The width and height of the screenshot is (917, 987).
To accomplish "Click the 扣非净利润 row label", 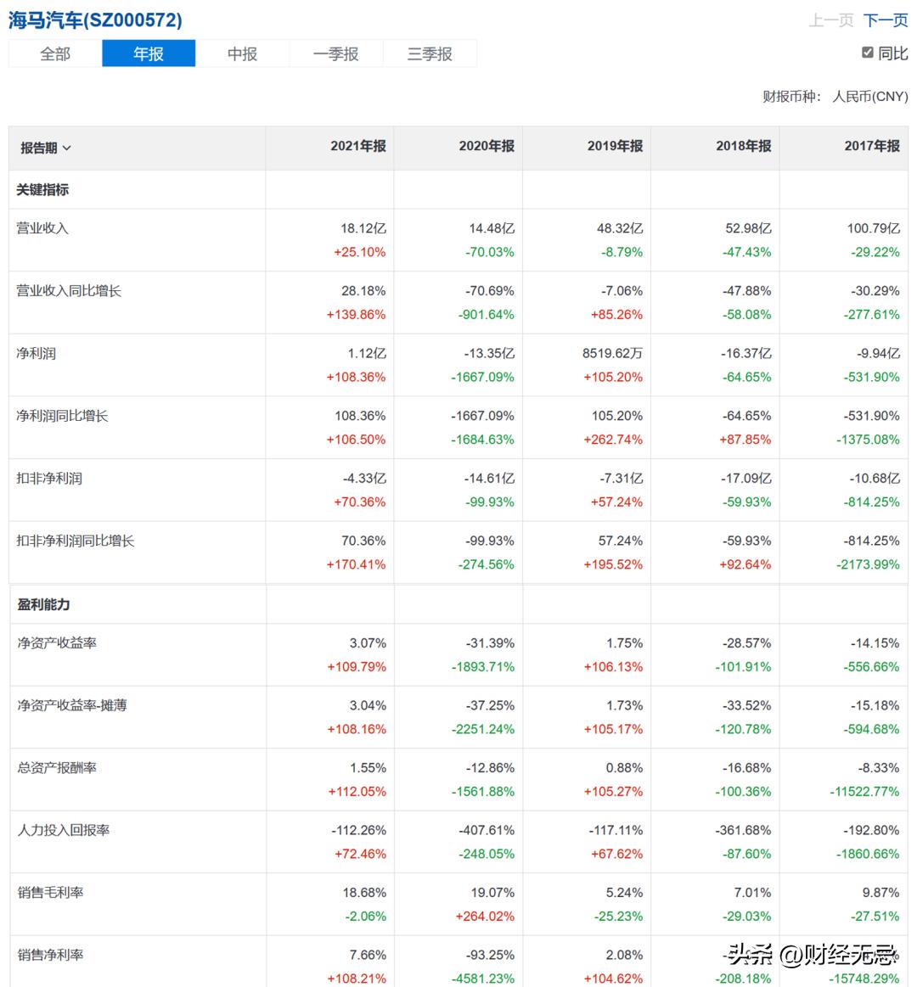I will click(x=51, y=478).
